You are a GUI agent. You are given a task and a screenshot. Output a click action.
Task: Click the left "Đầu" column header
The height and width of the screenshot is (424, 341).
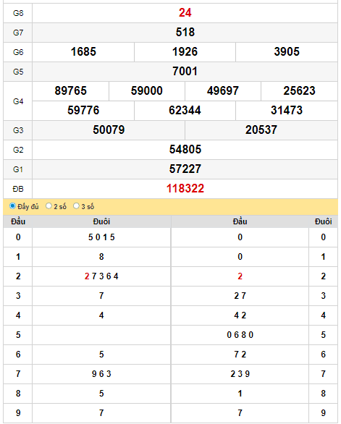point(18,221)
